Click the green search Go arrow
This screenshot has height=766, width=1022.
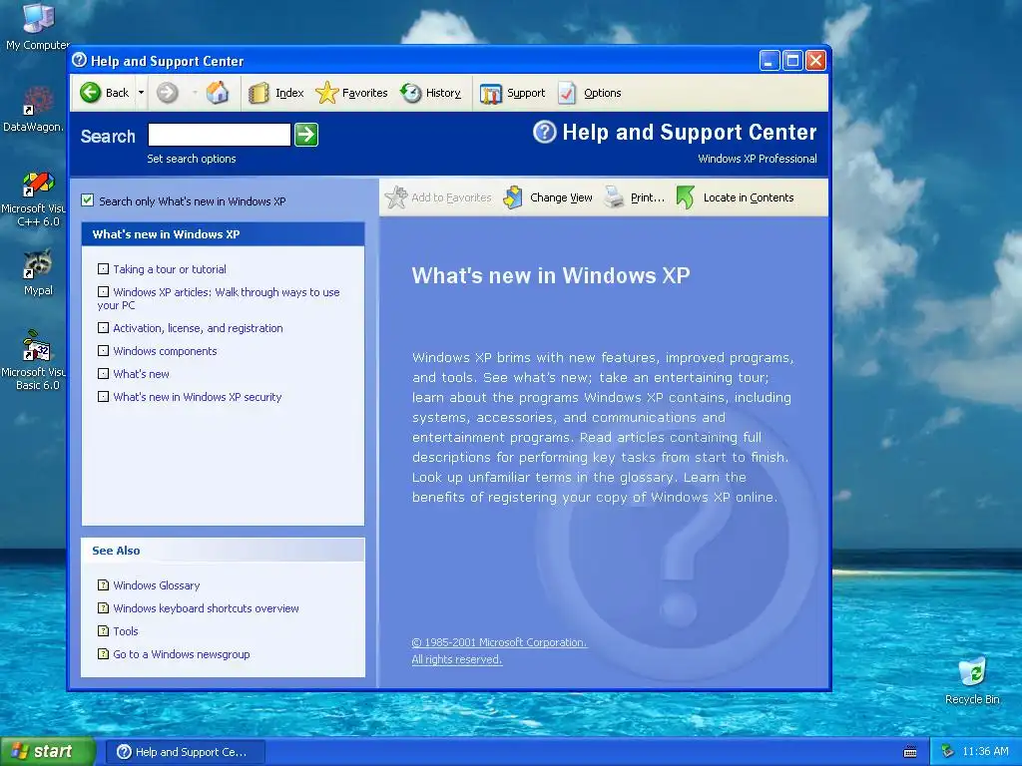306,135
